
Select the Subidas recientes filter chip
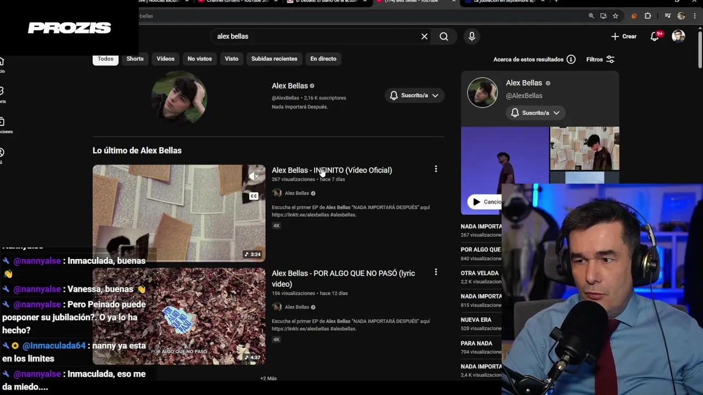274,59
